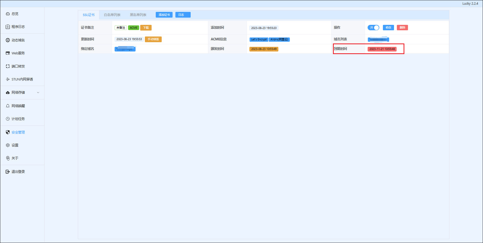Click the 退出登录 logout icon
This screenshot has height=243, width=483.
tap(8, 172)
